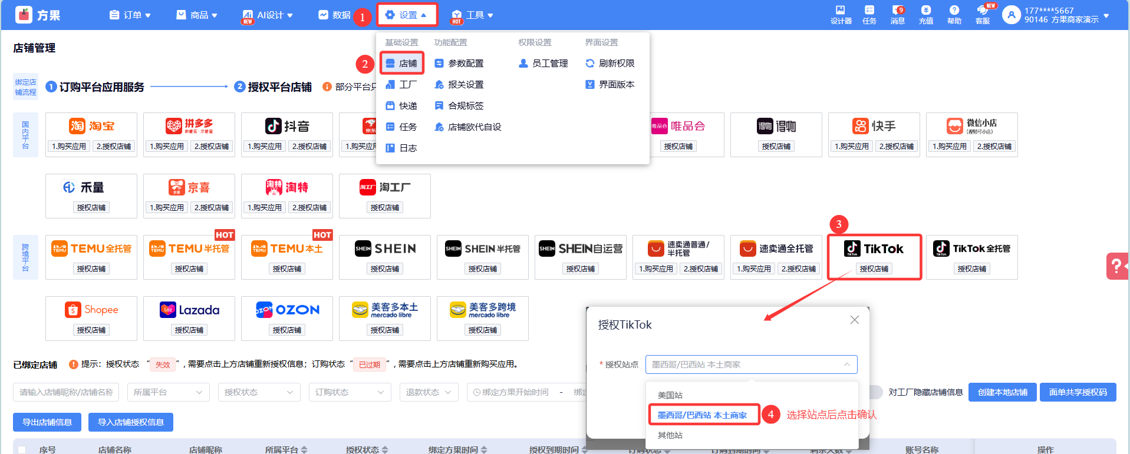Collapse the 授权站点 combo box
The width and height of the screenshot is (1130, 454).
tap(751, 364)
